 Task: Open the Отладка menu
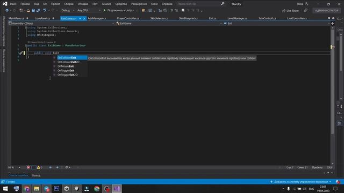pos(83,4)
